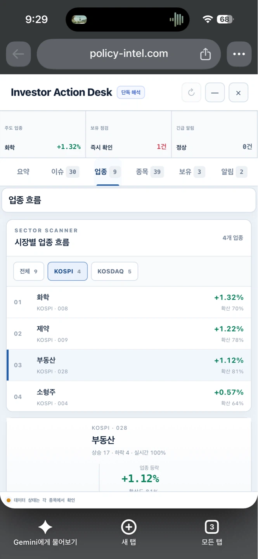Screen dimensions: 258x559
Task: Tap the browser back arrow
Action: [18, 54]
